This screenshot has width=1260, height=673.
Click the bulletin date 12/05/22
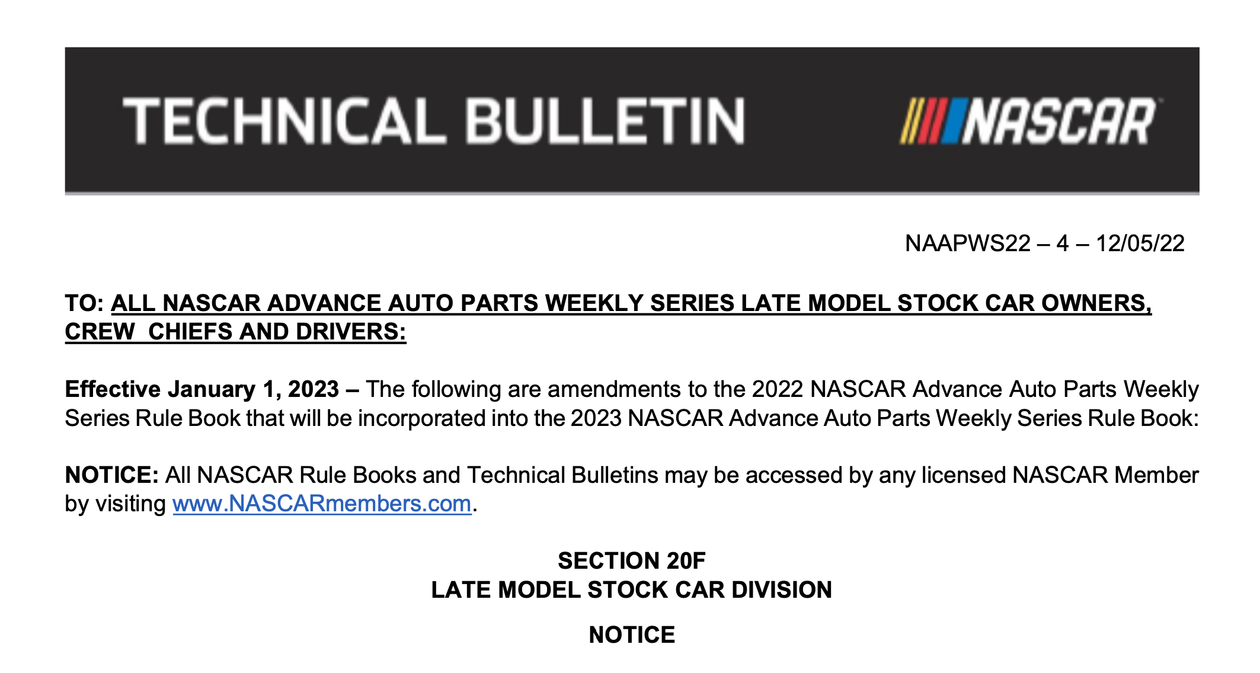tap(1140, 243)
